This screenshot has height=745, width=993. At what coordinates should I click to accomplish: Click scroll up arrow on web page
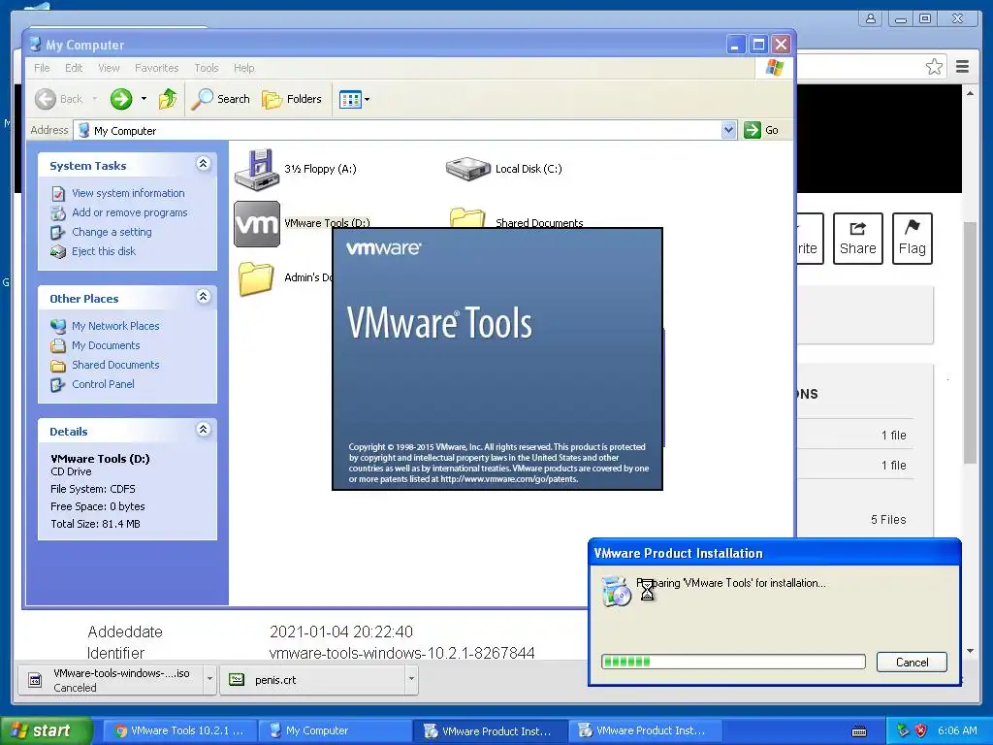click(x=970, y=94)
